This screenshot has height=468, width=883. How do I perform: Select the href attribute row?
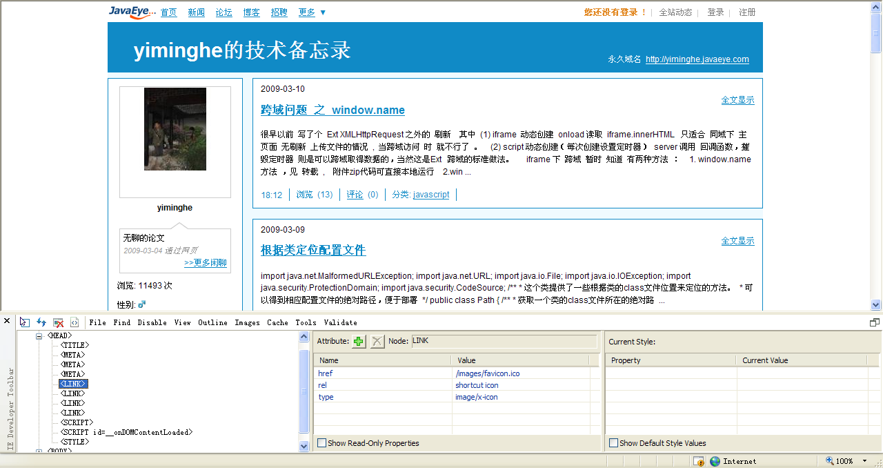point(457,373)
